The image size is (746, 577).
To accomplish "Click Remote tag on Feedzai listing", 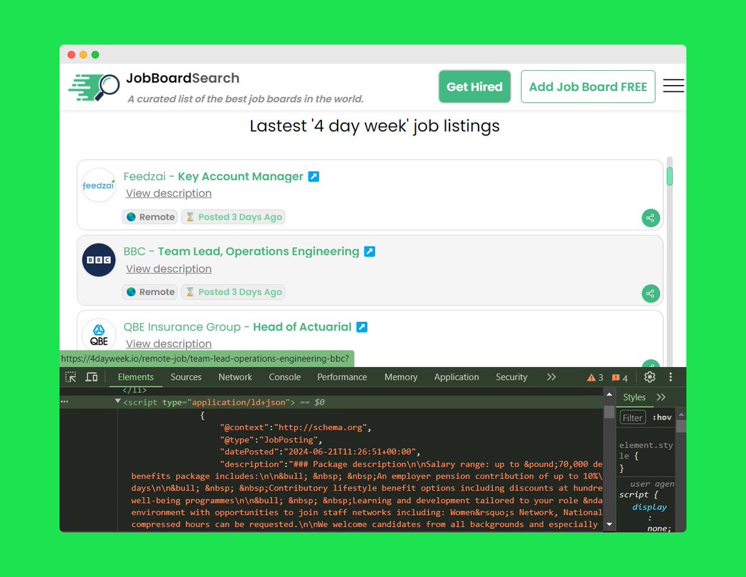I will pyautogui.click(x=150, y=217).
